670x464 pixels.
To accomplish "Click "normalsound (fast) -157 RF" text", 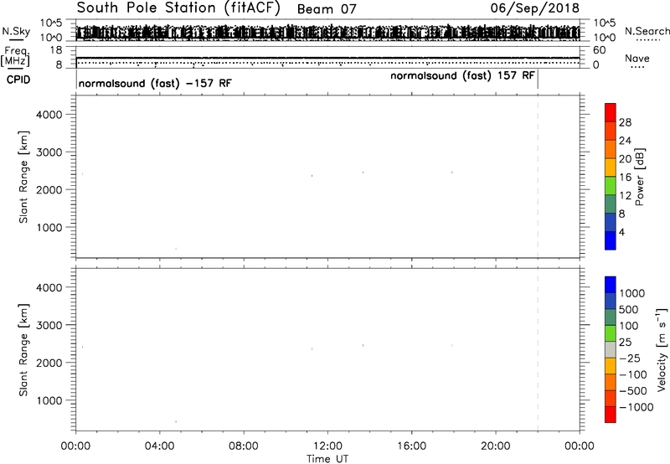I will [155, 83].
